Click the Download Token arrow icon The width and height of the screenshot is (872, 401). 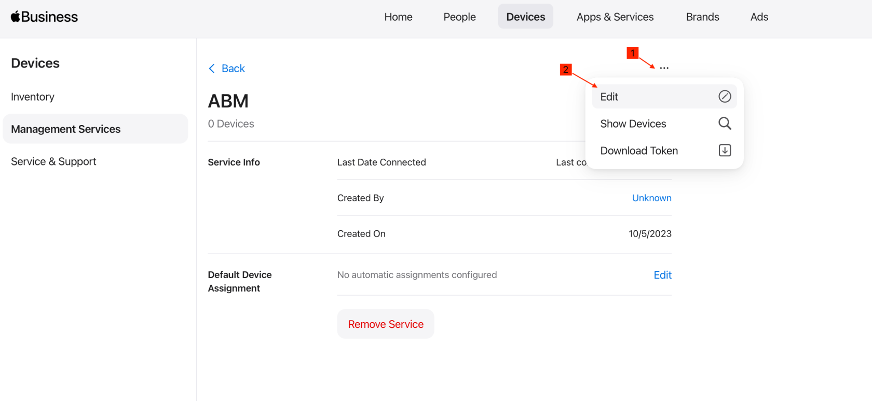725,150
